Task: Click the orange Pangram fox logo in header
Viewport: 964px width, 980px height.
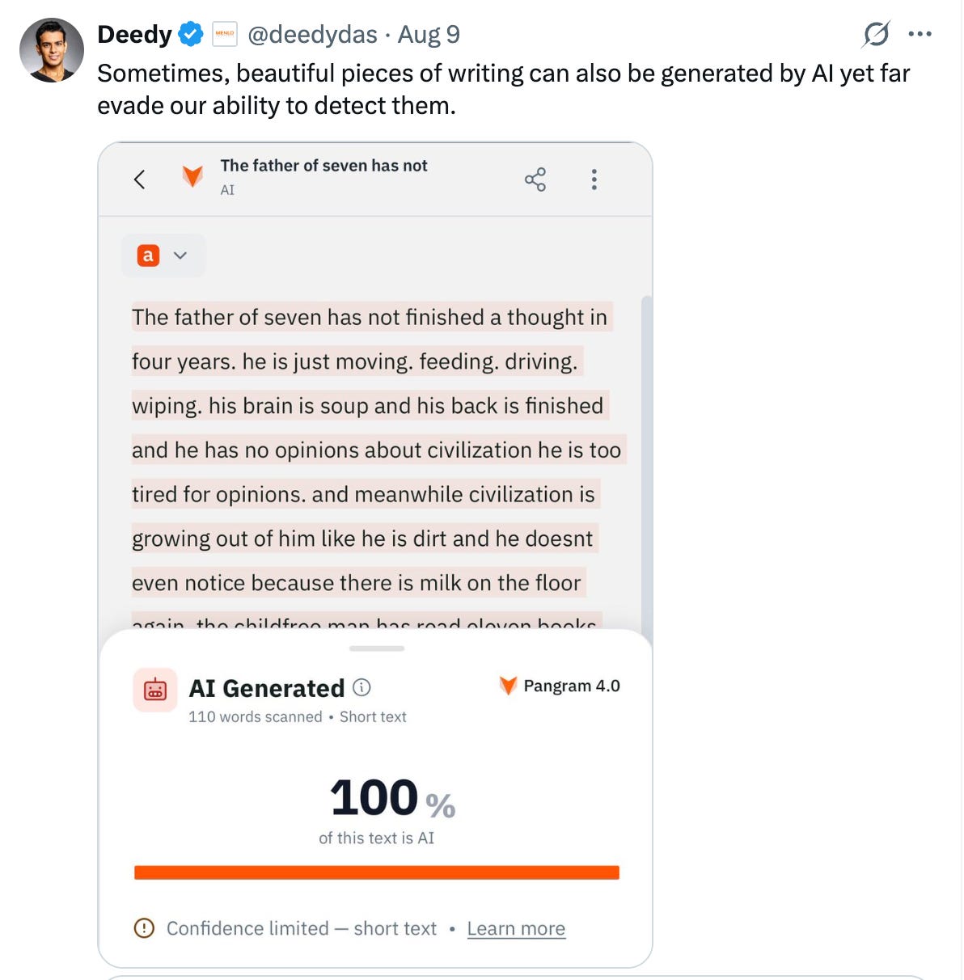Action: point(192,176)
